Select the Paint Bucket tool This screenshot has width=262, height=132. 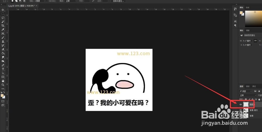coord(3,53)
